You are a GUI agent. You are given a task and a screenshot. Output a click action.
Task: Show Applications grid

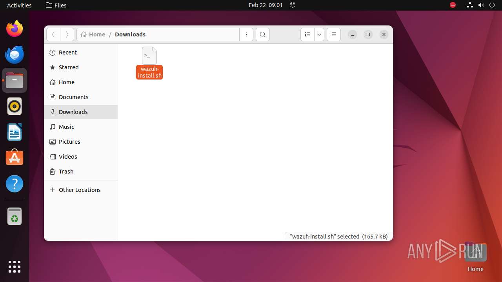pyautogui.click(x=15, y=267)
